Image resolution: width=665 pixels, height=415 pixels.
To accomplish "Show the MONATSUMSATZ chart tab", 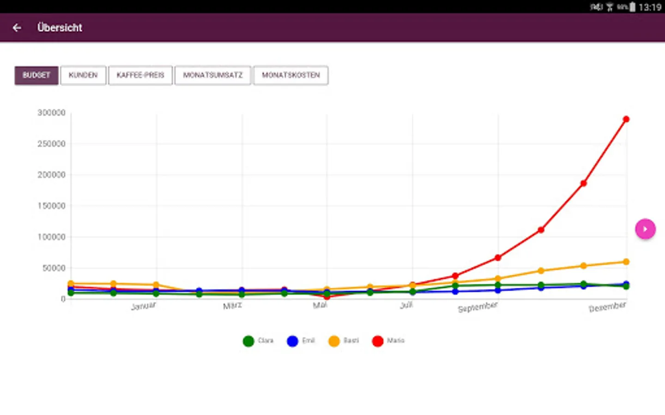I will pyautogui.click(x=213, y=75).
